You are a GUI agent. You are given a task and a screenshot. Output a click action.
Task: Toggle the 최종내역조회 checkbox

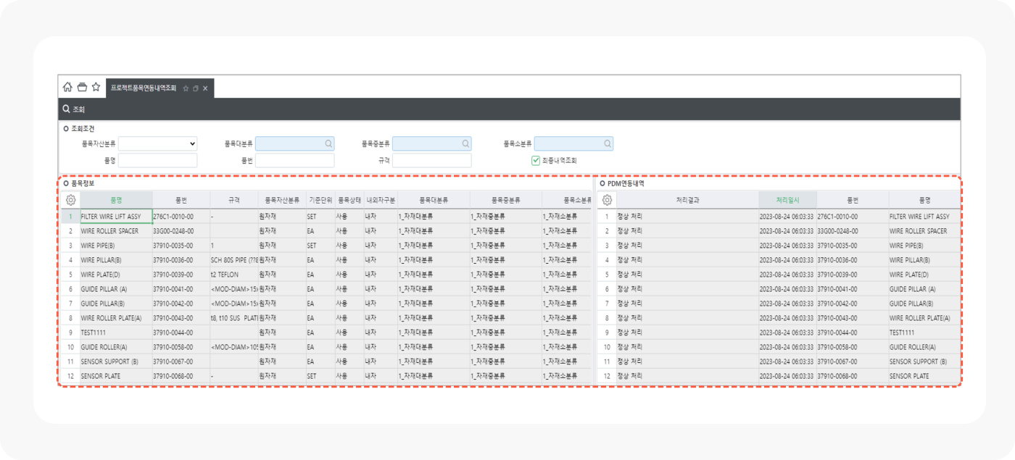pos(536,160)
